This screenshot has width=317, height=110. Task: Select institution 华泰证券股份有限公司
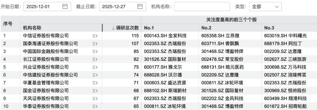(x=46, y=106)
